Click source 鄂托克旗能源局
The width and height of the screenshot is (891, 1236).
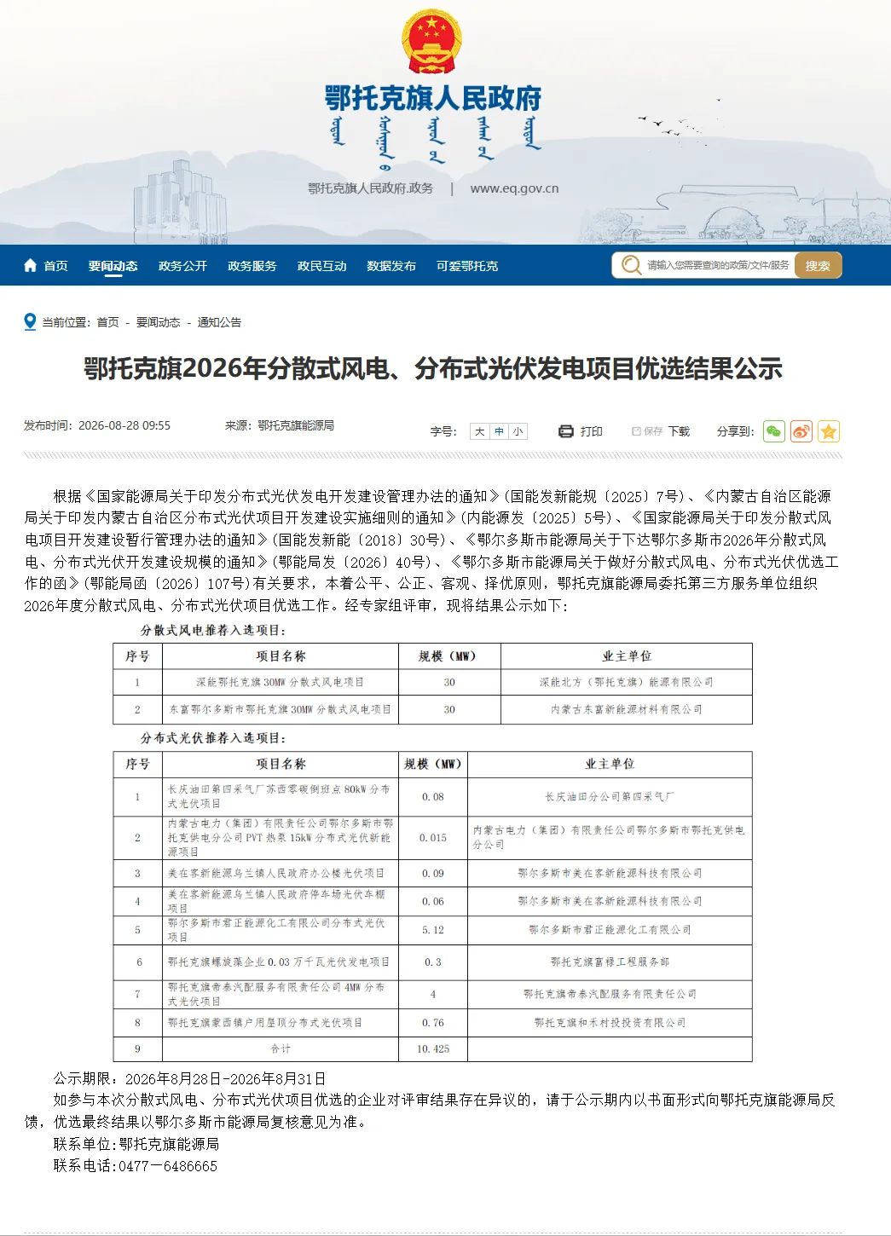pos(296,425)
